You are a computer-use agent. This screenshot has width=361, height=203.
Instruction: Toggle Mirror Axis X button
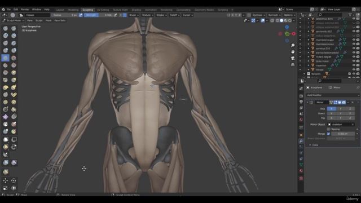point(332,109)
